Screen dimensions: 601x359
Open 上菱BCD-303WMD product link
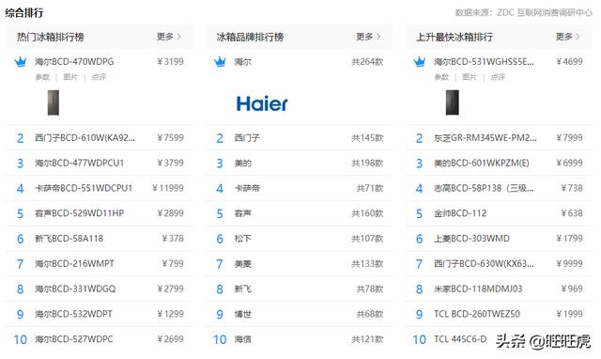click(471, 239)
